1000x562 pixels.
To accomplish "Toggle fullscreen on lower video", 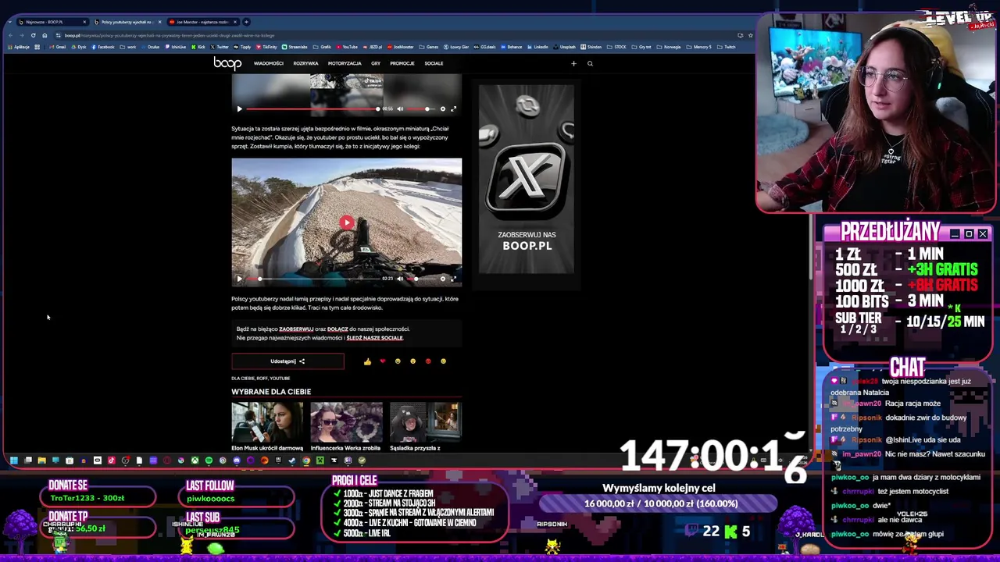I will [x=453, y=279].
